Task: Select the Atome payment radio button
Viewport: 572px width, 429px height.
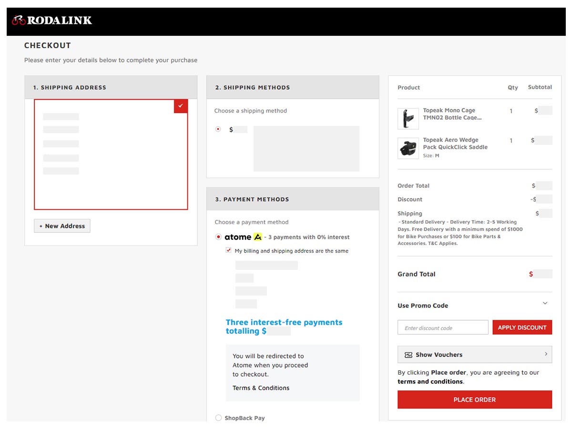Action: pyautogui.click(x=218, y=237)
